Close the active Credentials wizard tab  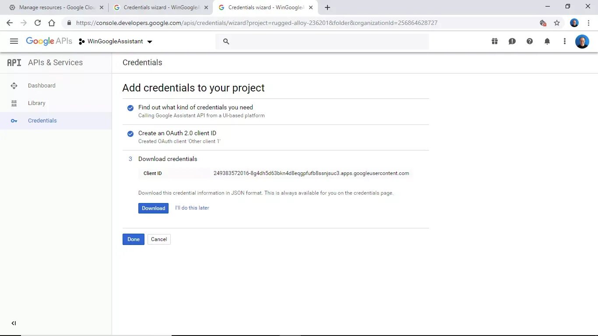click(311, 7)
